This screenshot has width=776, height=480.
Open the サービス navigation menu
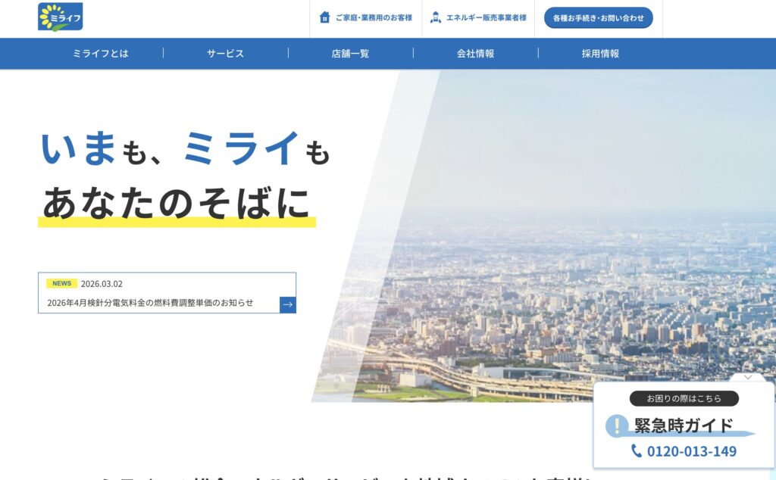click(x=225, y=54)
